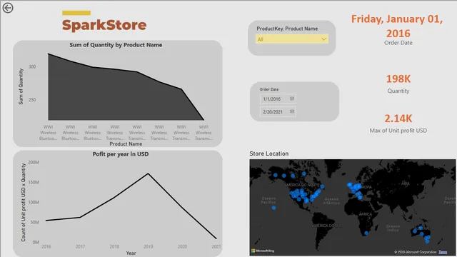Click the Product Name axis title
The width and height of the screenshot is (457, 257).
coord(126,144)
